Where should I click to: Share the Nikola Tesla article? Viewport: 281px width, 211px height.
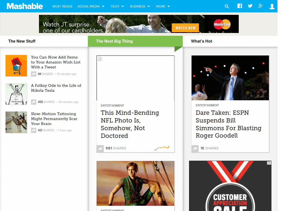point(33,102)
